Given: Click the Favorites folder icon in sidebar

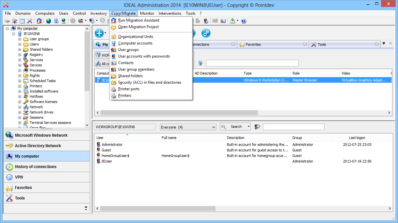Looking at the screenshot, I should (9, 188).
